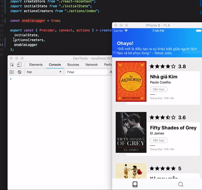Viewport: 202px width, 190px height.
Task: Tap the author Paulo Coelho
Action: (x=160, y=82)
